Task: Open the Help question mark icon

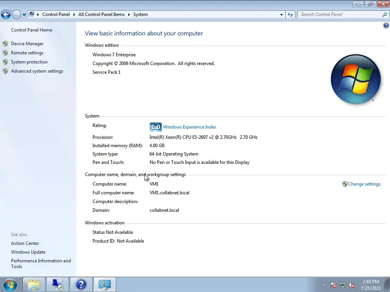Action: pos(386,25)
